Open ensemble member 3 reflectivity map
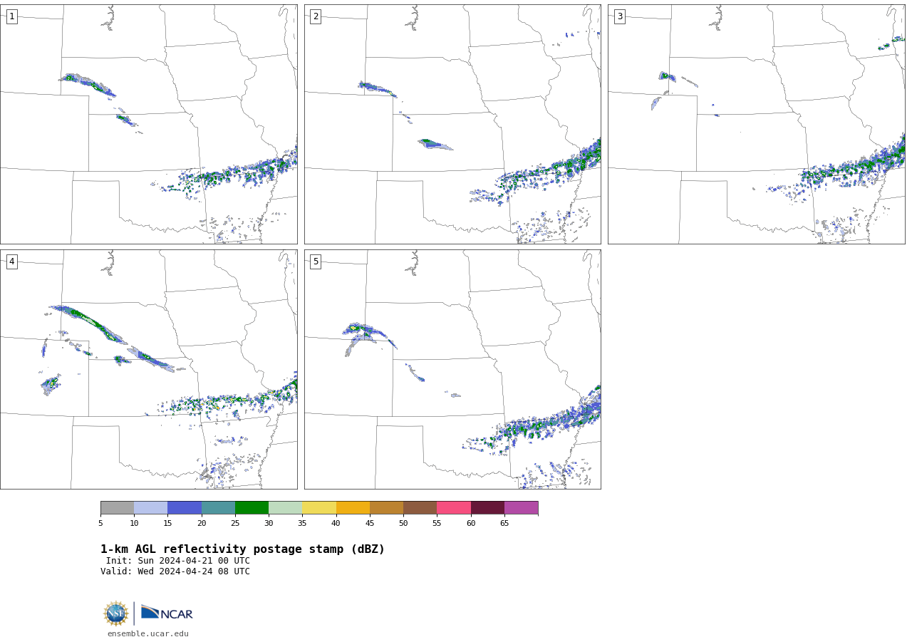 tap(756, 124)
